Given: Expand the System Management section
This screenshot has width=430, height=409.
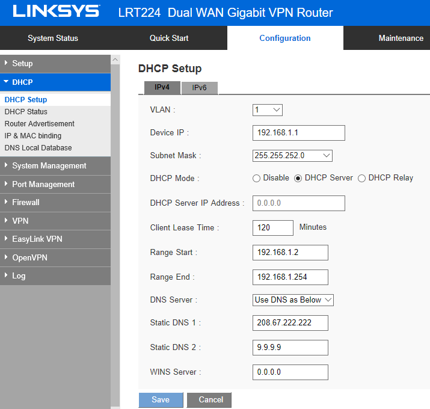Looking at the screenshot, I should pyautogui.click(x=55, y=165).
